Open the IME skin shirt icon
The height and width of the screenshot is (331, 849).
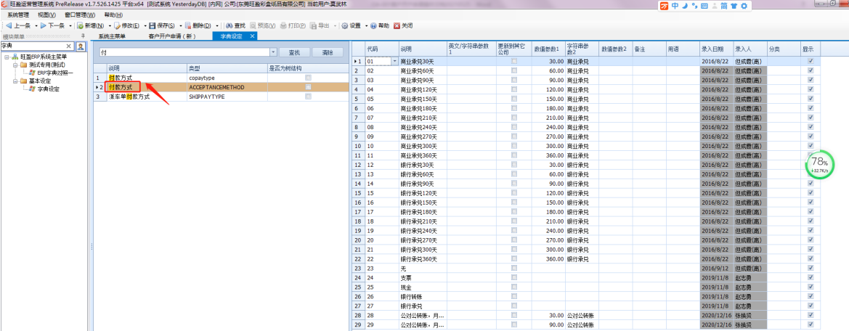coord(734,6)
